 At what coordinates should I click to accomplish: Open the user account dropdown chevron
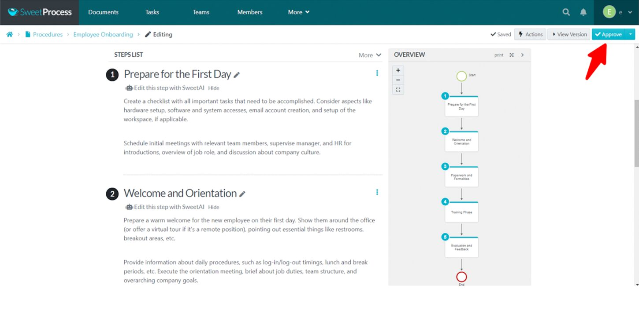click(630, 12)
